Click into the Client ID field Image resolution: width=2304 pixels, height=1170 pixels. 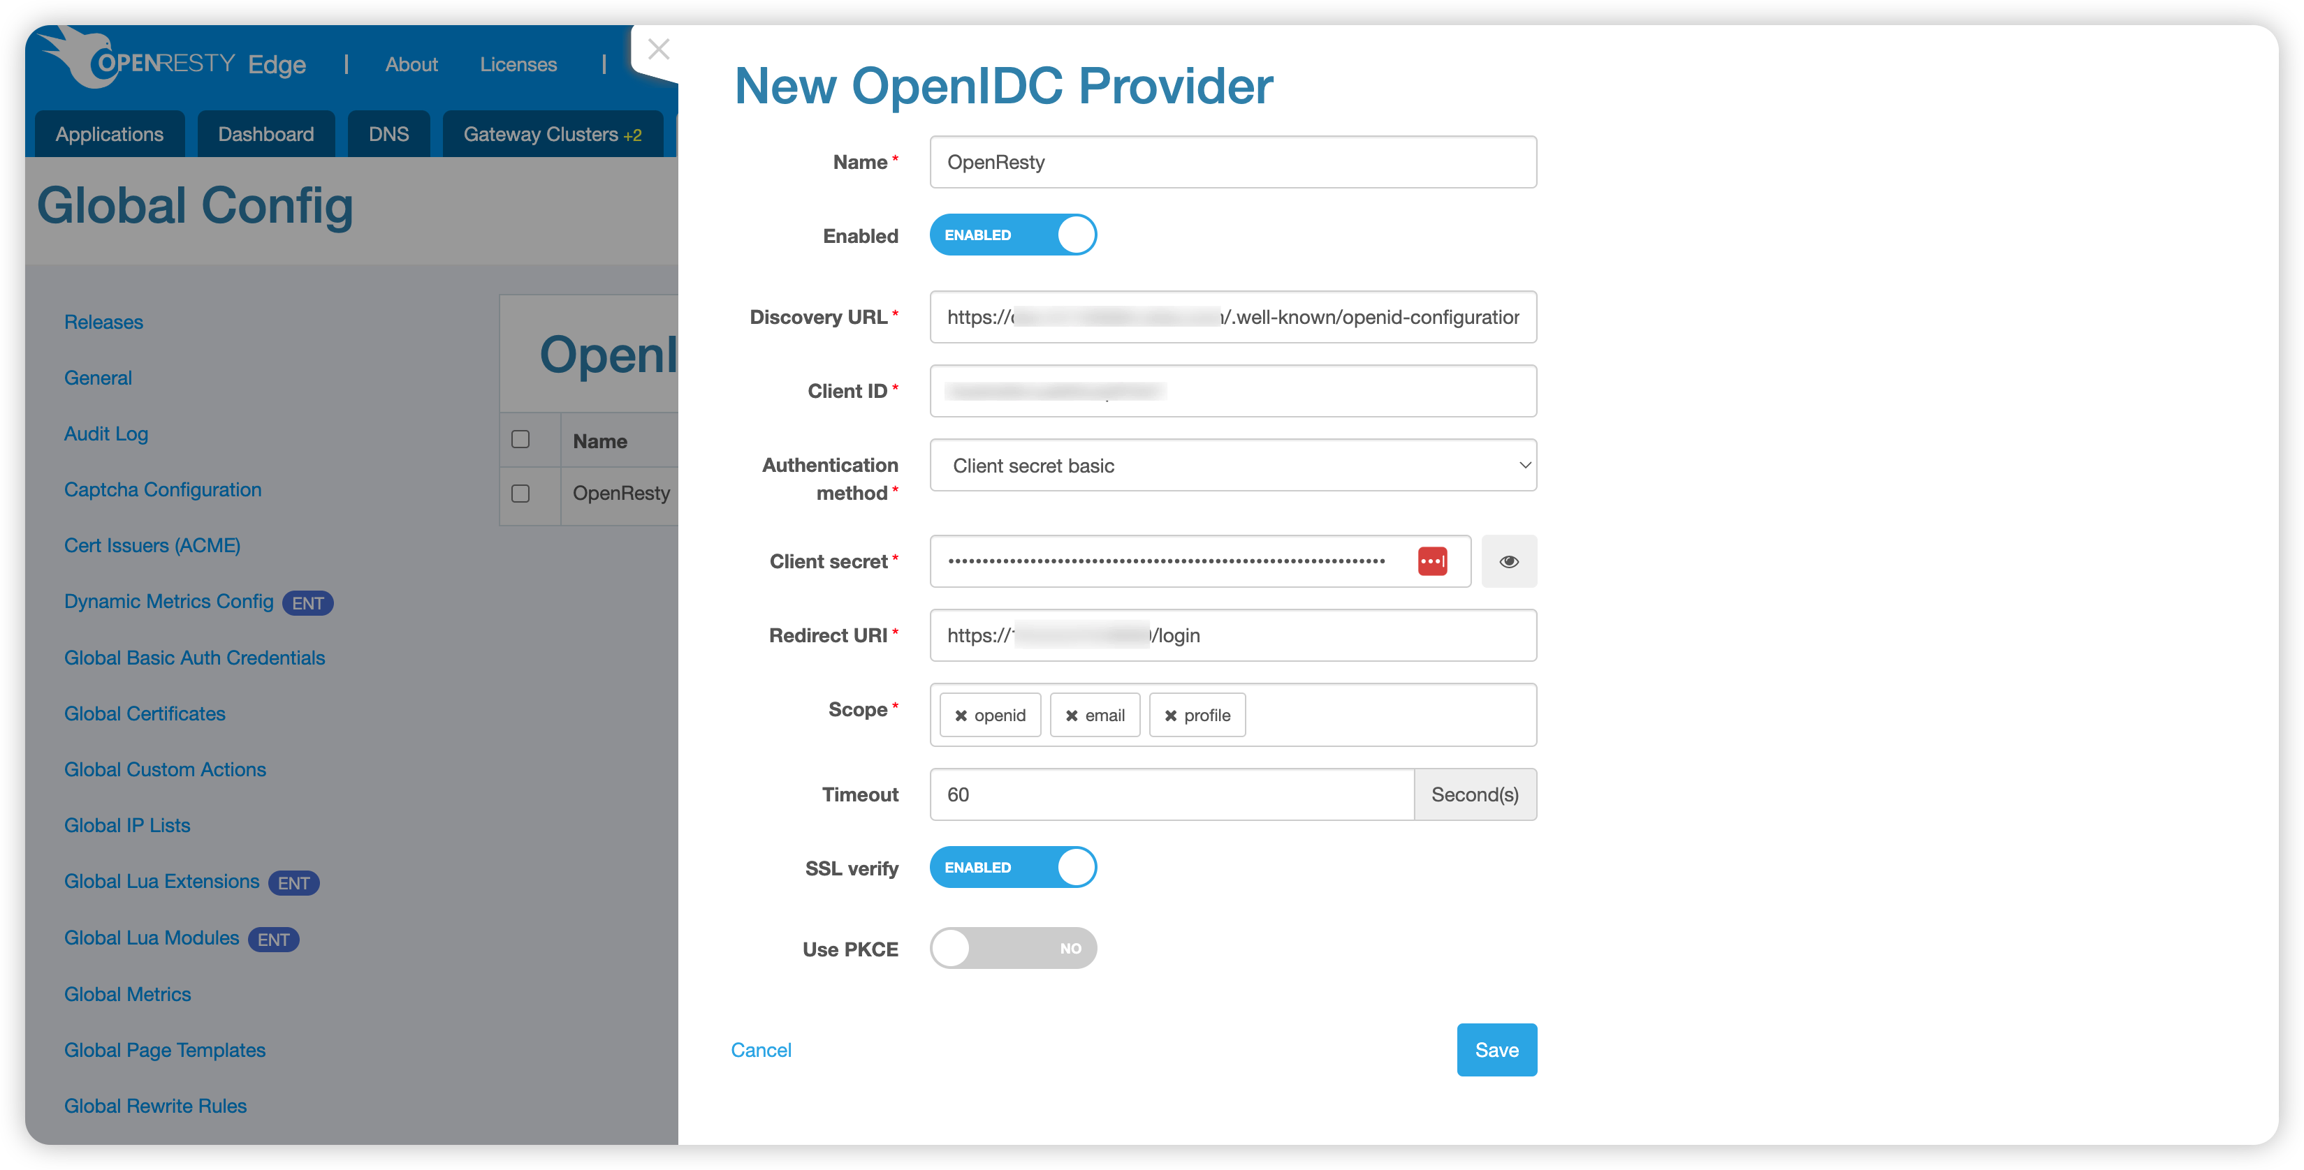click(1234, 391)
